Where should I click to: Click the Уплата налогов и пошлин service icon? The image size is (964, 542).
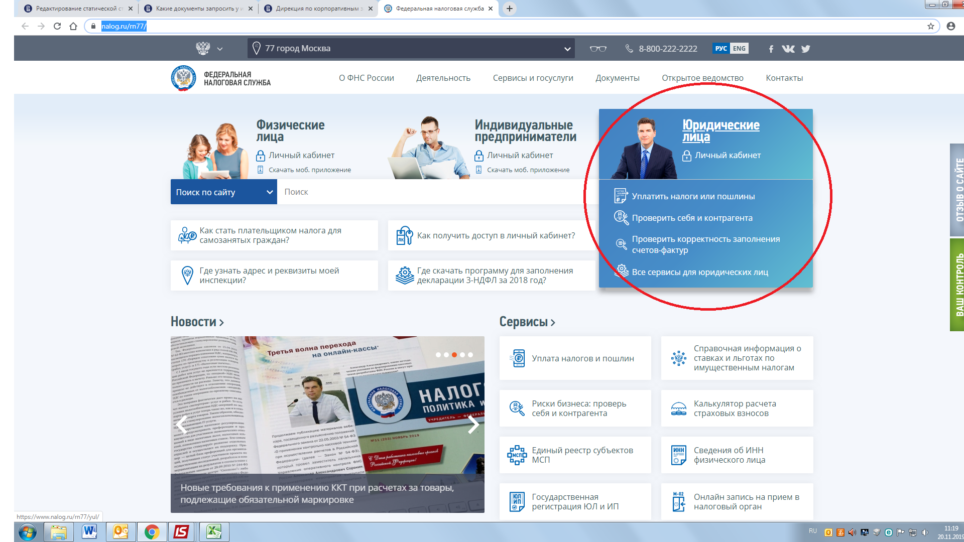[518, 358]
